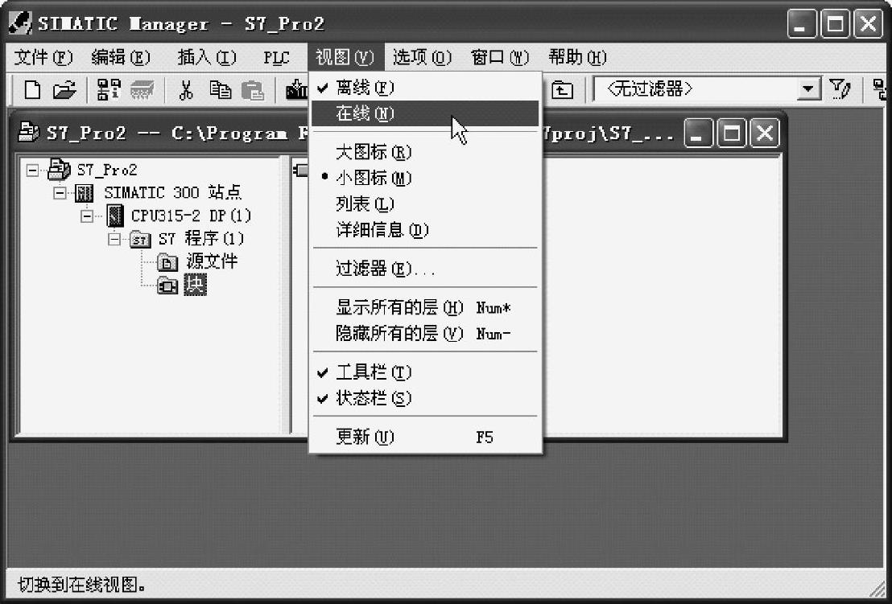This screenshot has width=892, height=604.
Task: Click the Up one level icon
Action: point(562,90)
